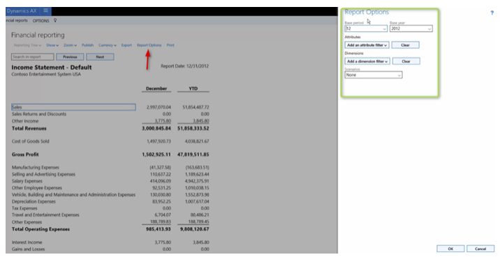The height and width of the screenshot is (264, 500).
Task: Click December Gross Profit value 1,502,925.11
Action: (156, 155)
